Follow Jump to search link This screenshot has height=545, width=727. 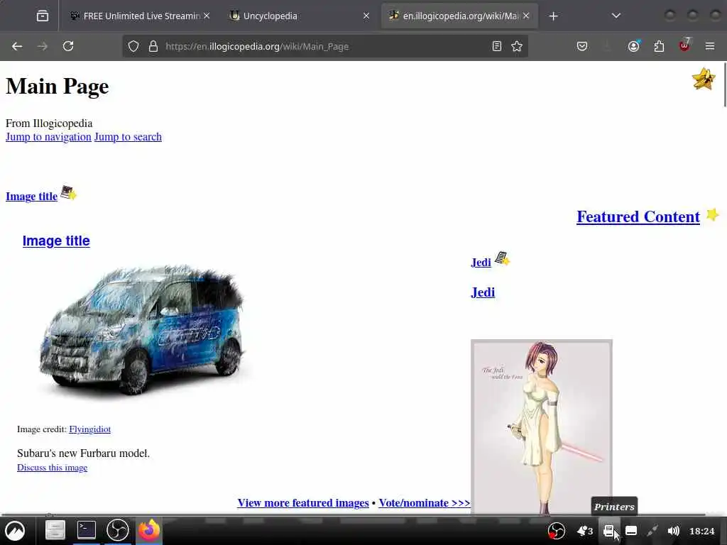(128, 137)
